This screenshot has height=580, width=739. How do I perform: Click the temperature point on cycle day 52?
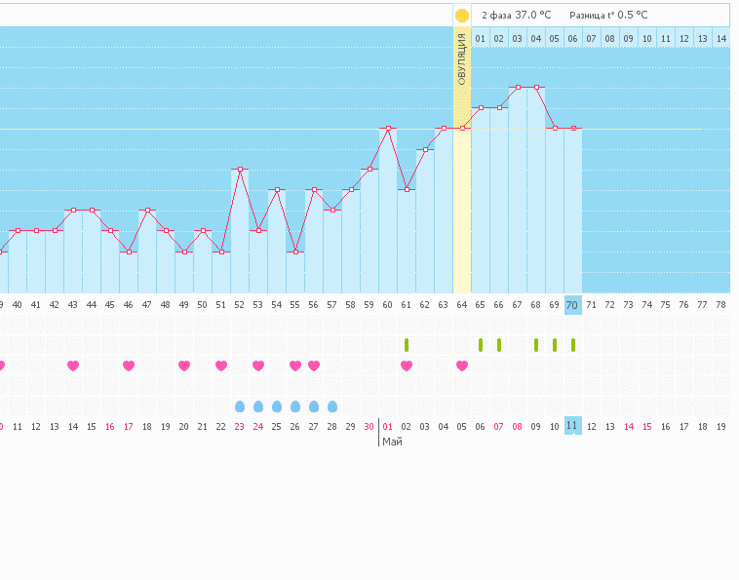240,170
